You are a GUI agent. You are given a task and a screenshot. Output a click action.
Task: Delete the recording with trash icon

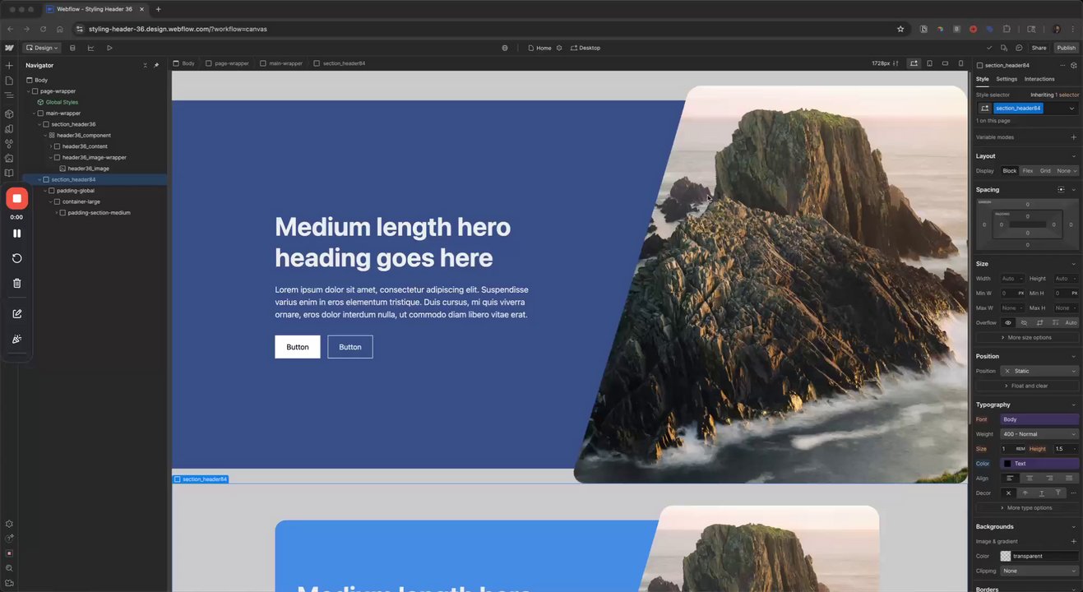point(16,284)
